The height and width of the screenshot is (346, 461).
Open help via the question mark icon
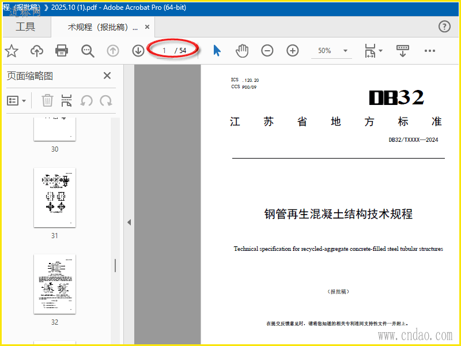pos(444,27)
